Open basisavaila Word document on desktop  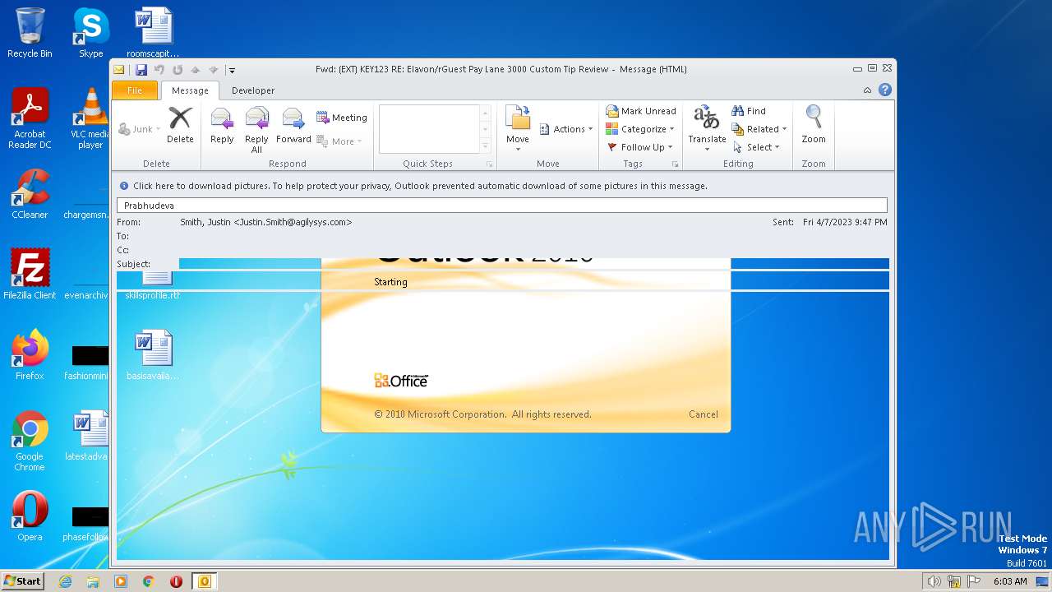pos(153,355)
